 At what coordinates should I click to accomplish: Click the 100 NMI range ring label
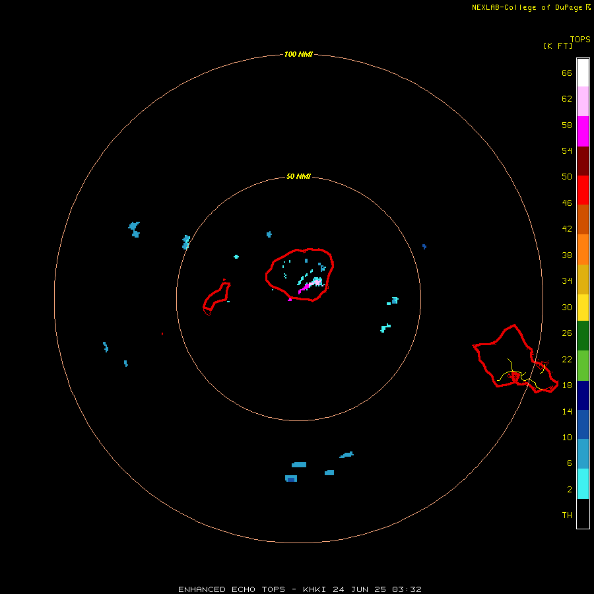point(298,54)
